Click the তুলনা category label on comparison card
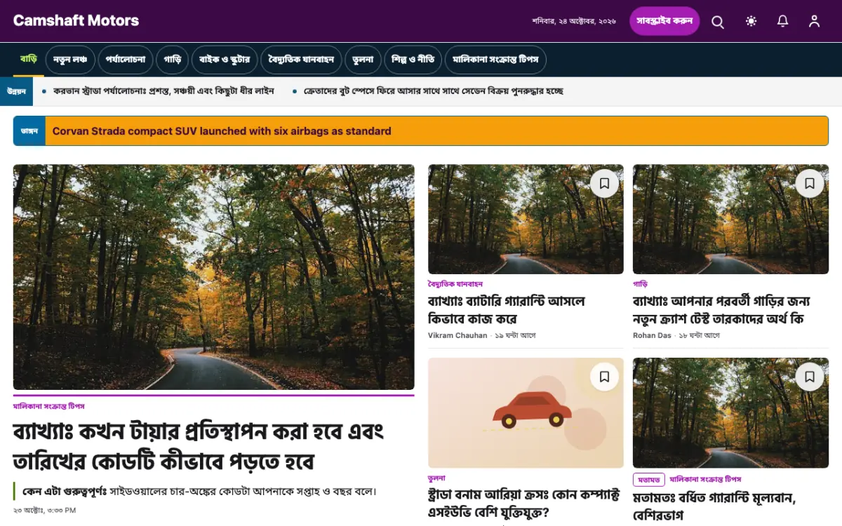The height and width of the screenshot is (526, 842). (436, 478)
